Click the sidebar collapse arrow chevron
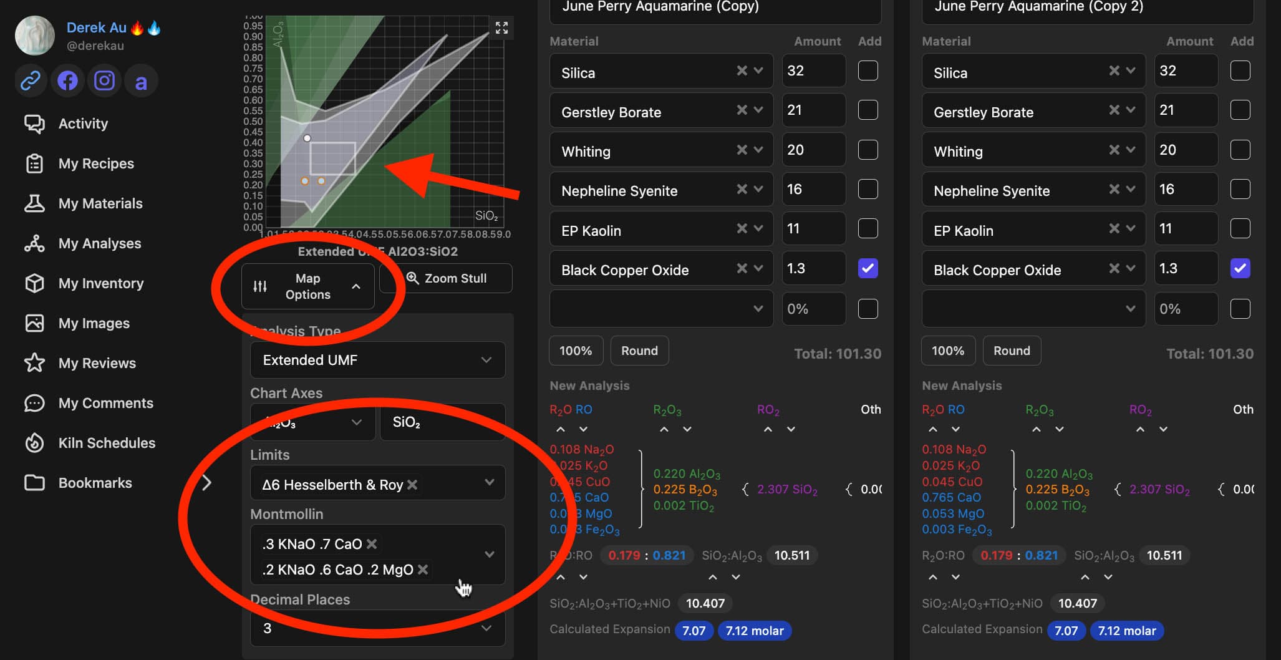Viewport: 1281px width, 660px height. click(x=207, y=483)
